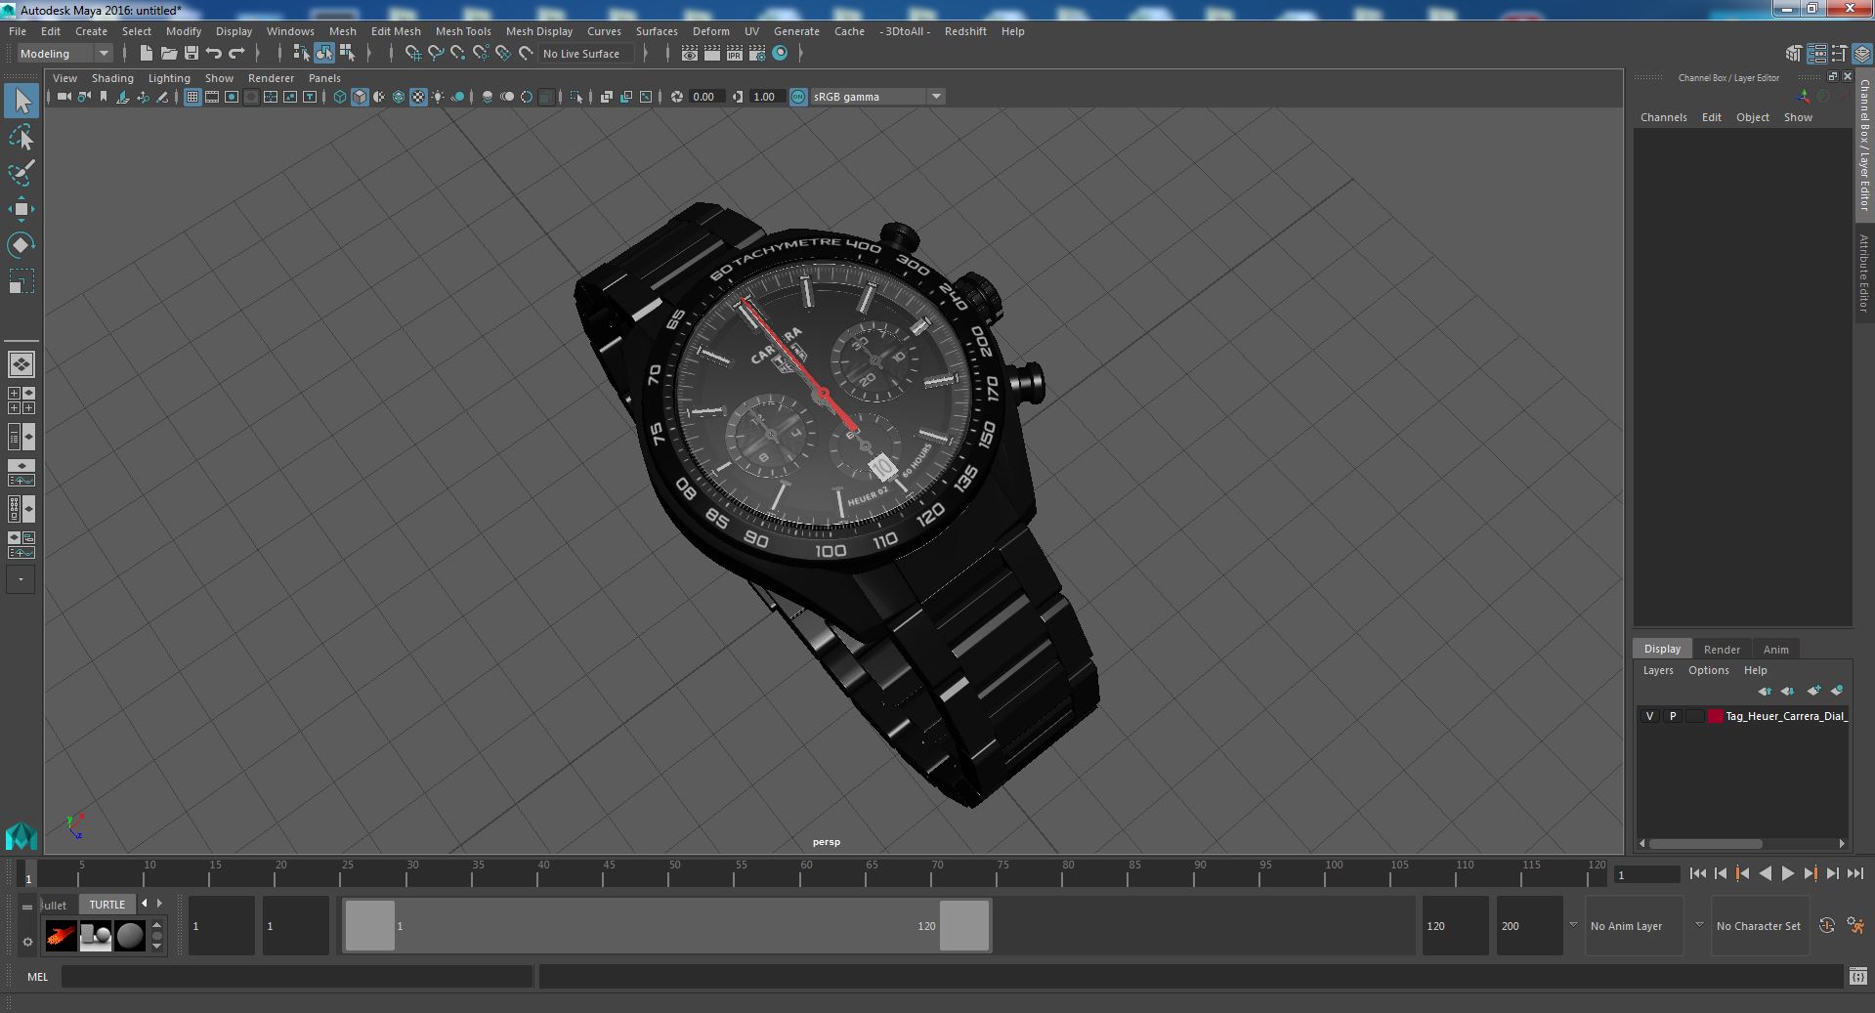
Task: Toggle textured display in viewport
Action: [418, 97]
